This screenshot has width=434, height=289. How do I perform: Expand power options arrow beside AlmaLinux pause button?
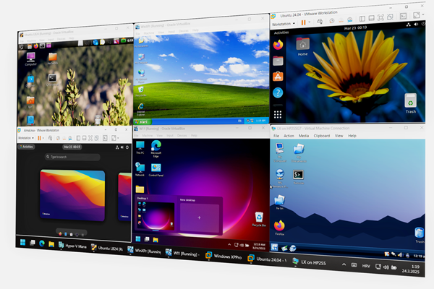[x=43, y=138]
